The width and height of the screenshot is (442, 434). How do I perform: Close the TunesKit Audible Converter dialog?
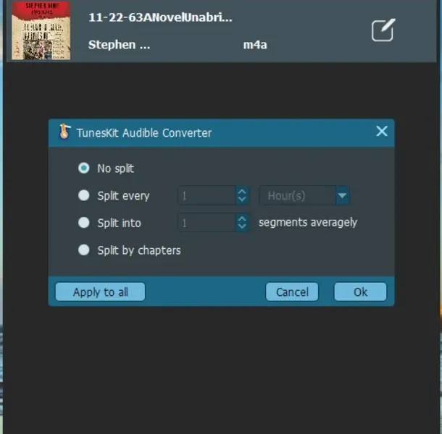pos(382,131)
